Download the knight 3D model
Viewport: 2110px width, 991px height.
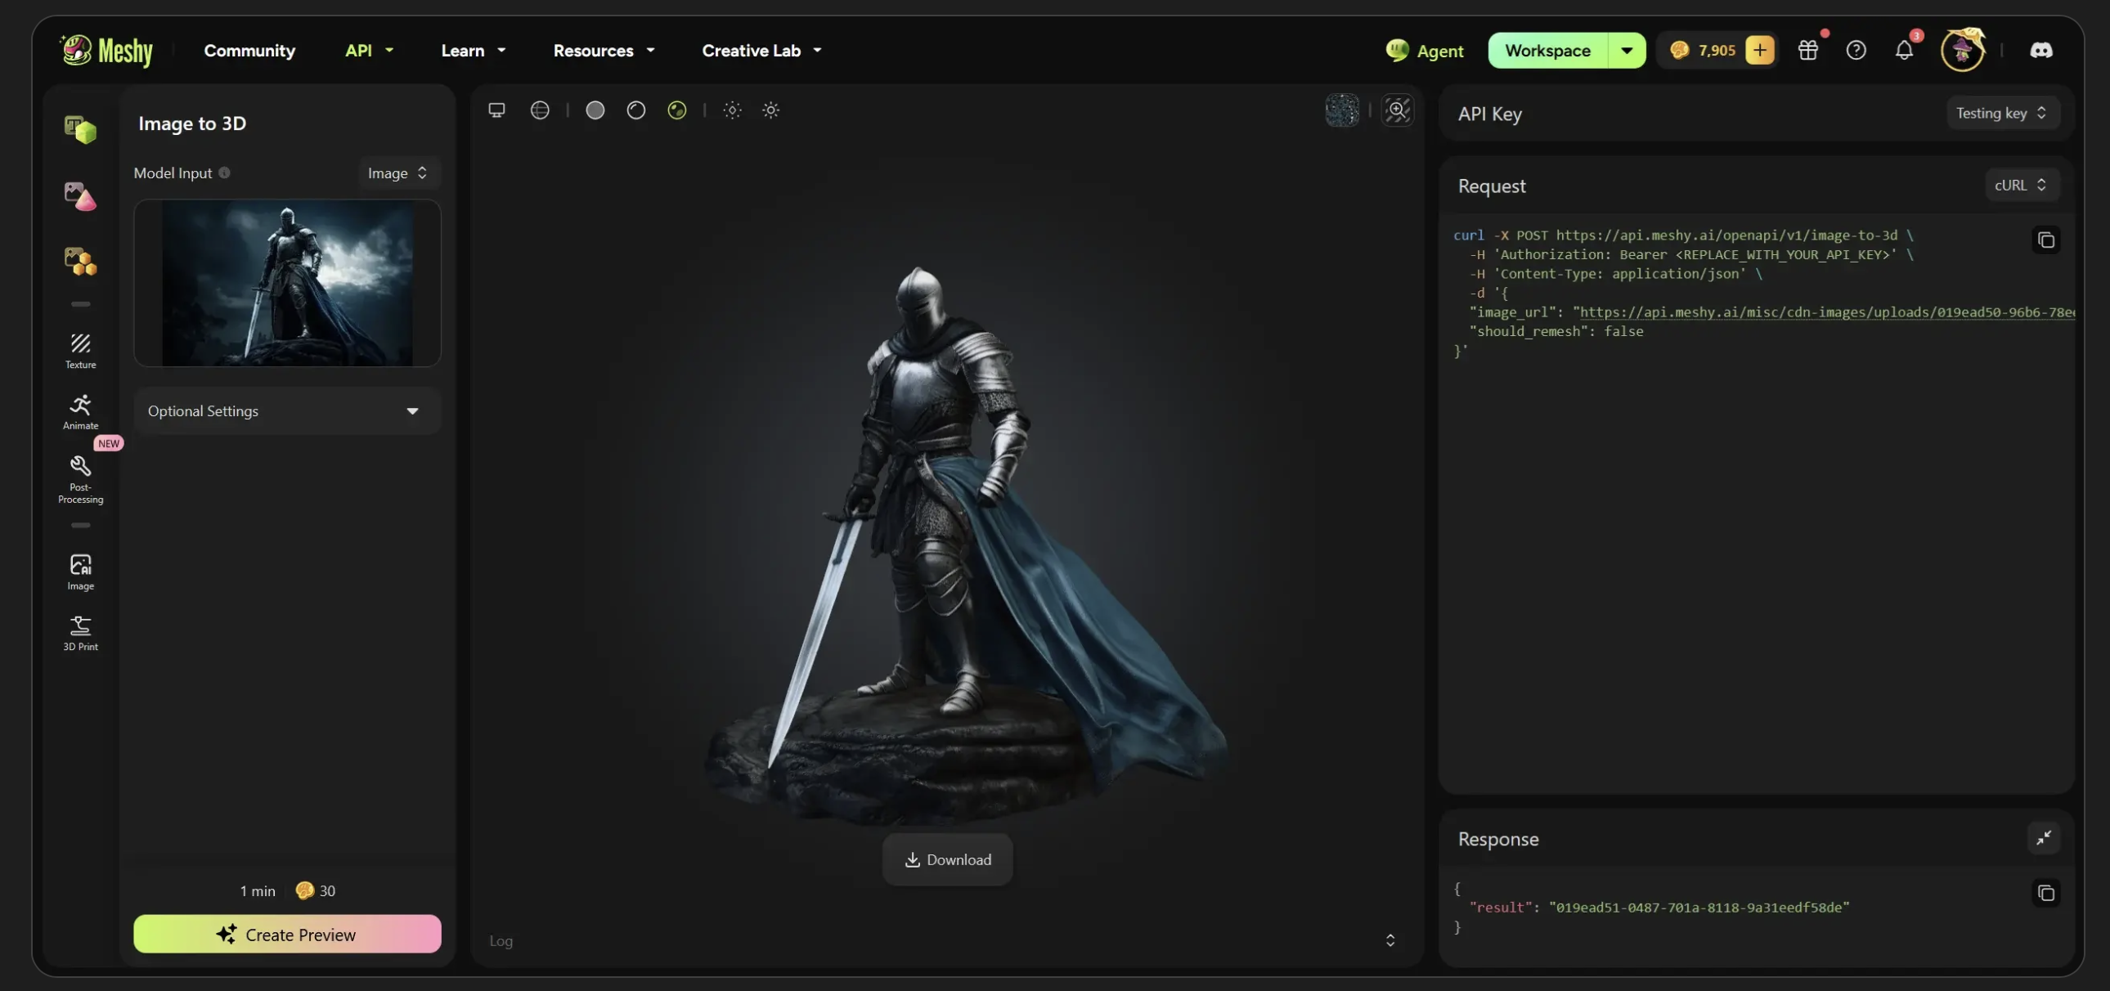(x=947, y=859)
